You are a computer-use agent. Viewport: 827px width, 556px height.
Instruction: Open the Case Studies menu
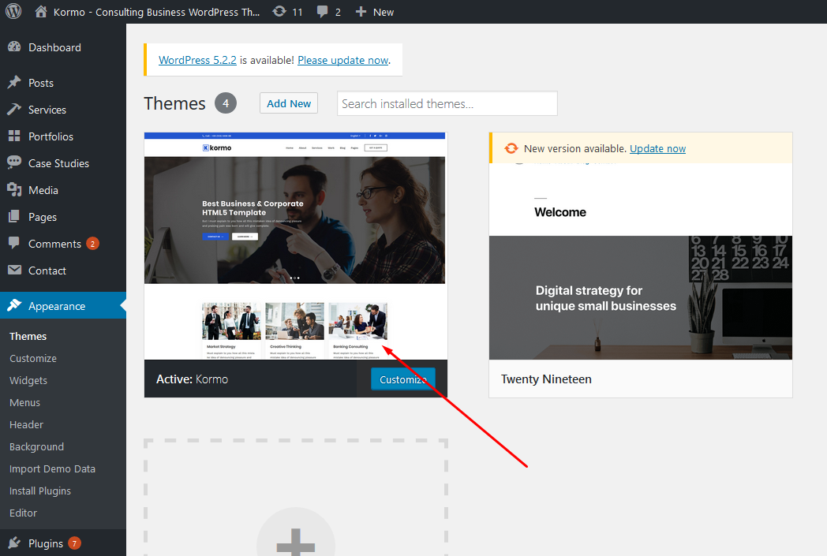(x=58, y=163)
